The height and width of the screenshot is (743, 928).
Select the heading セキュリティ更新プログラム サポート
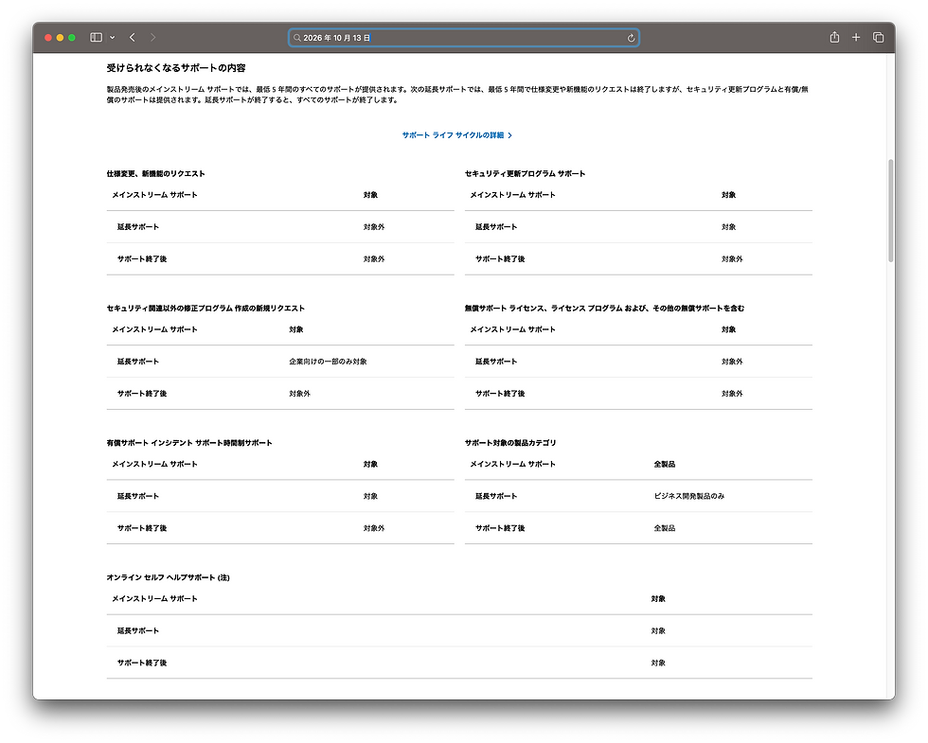point(525,173)
